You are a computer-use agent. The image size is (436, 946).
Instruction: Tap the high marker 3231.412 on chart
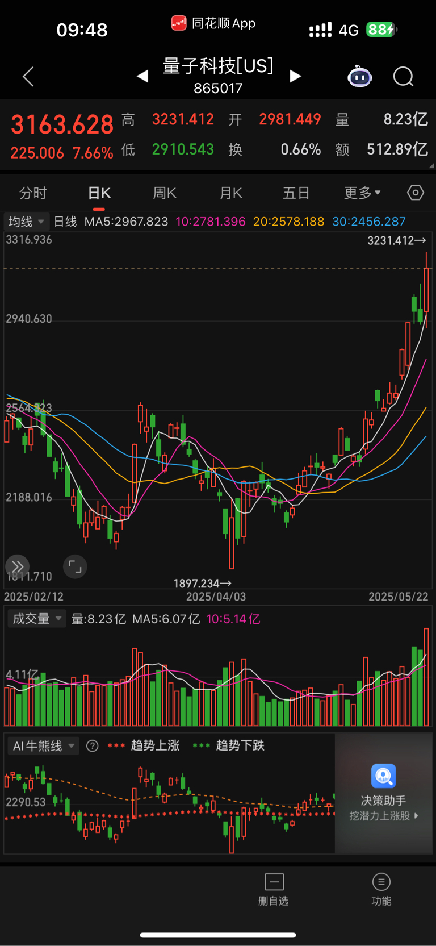[x=396, y=241]
